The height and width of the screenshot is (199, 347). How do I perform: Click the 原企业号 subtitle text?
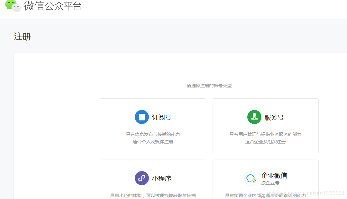pos(270,183)
